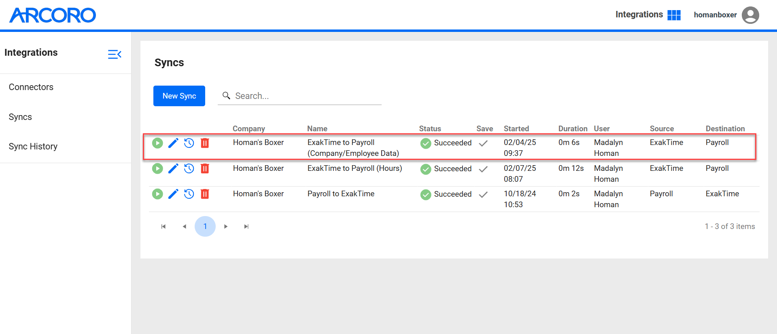Click the '0m 2s' duration value
This screenshot has height=334, width=777.
coord(569,194)
